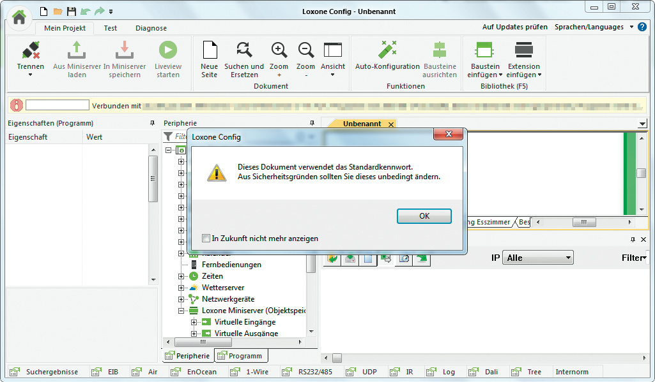The image size is (655, 382).
Task: Toggle the EIB status bar checkbox
Action: click(x=96, y=372)
